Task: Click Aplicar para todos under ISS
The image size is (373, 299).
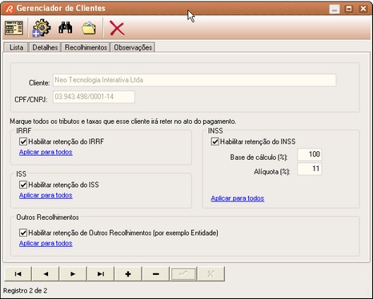Action: click(46, 195)
